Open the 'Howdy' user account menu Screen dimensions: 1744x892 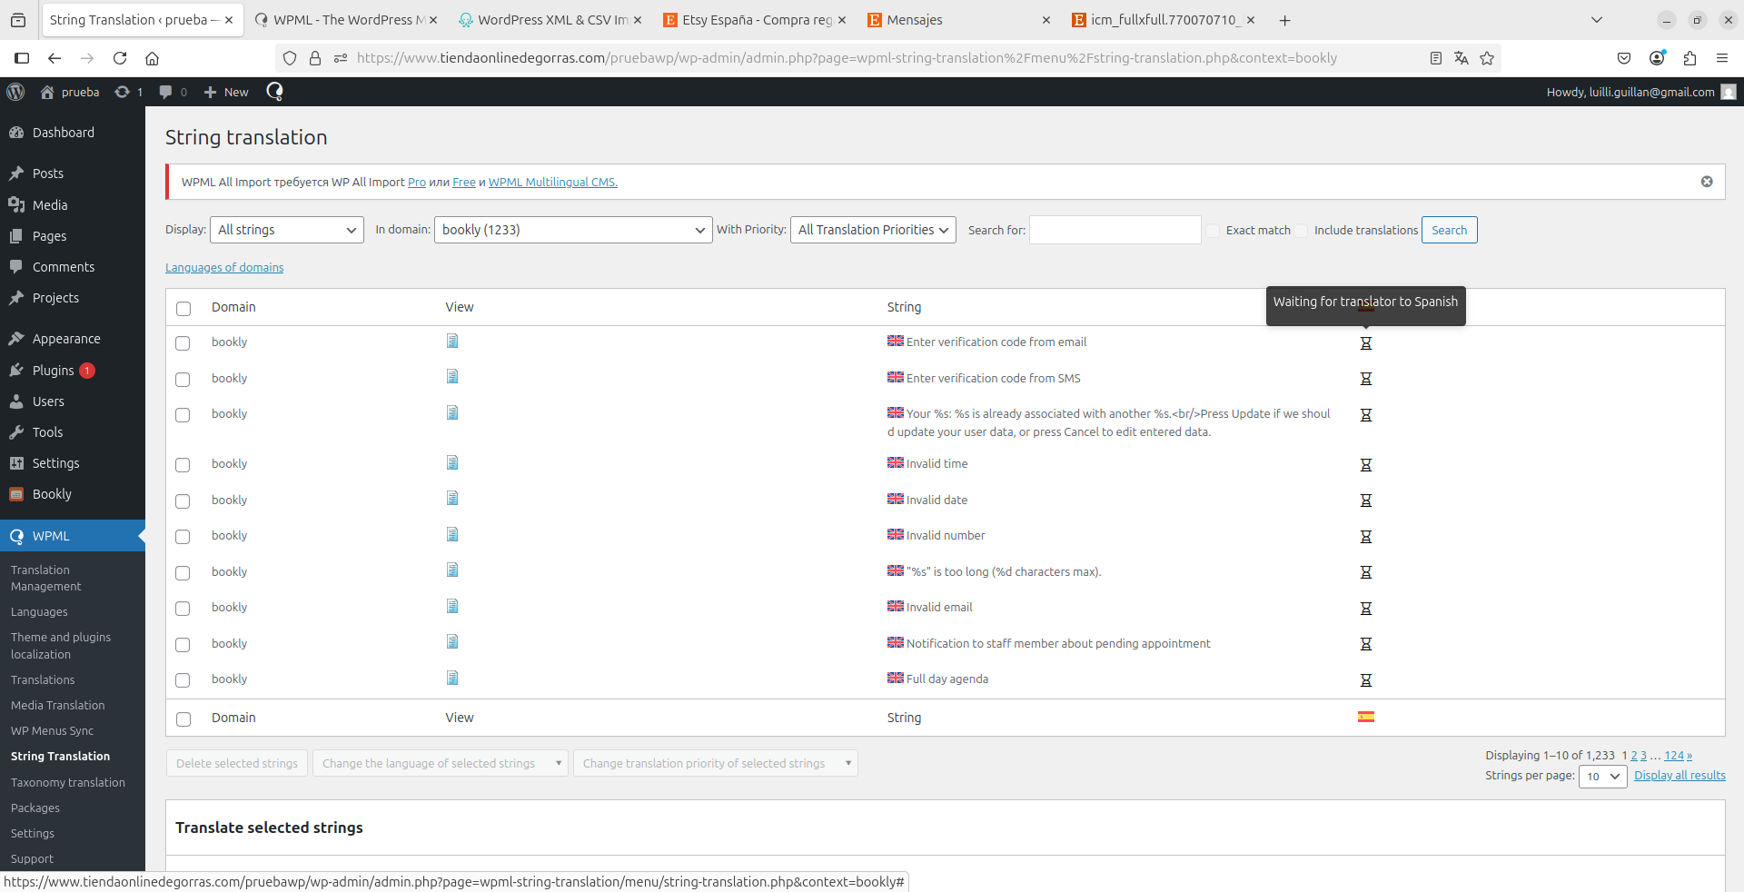(1640, 92)
